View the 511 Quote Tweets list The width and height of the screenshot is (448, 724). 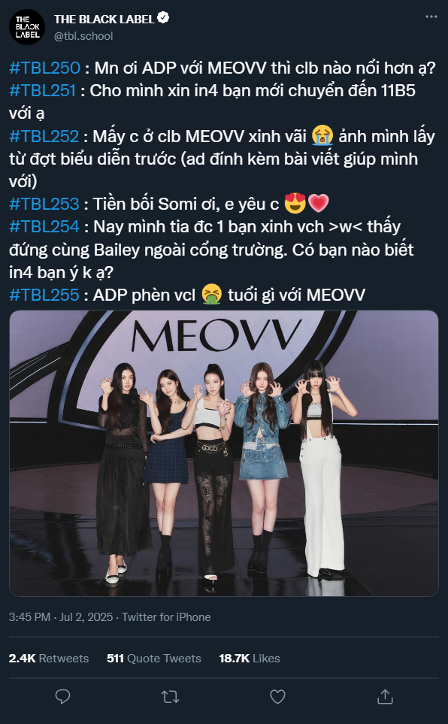[154, 659]
